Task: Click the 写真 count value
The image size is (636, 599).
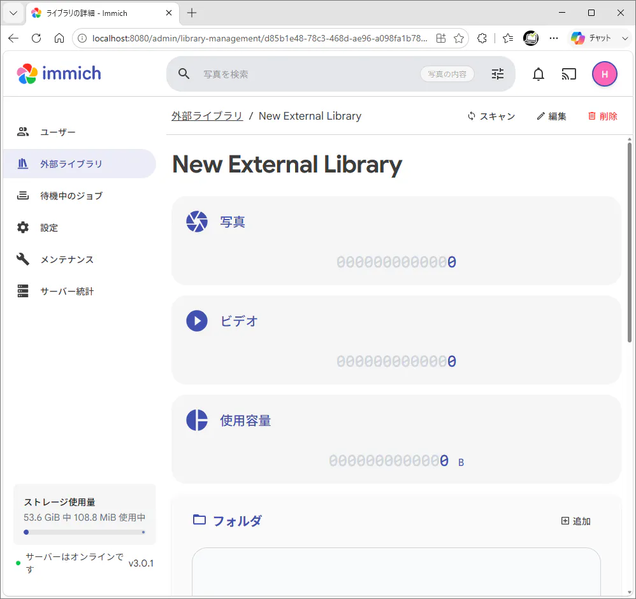Action: tap(396, 262)
